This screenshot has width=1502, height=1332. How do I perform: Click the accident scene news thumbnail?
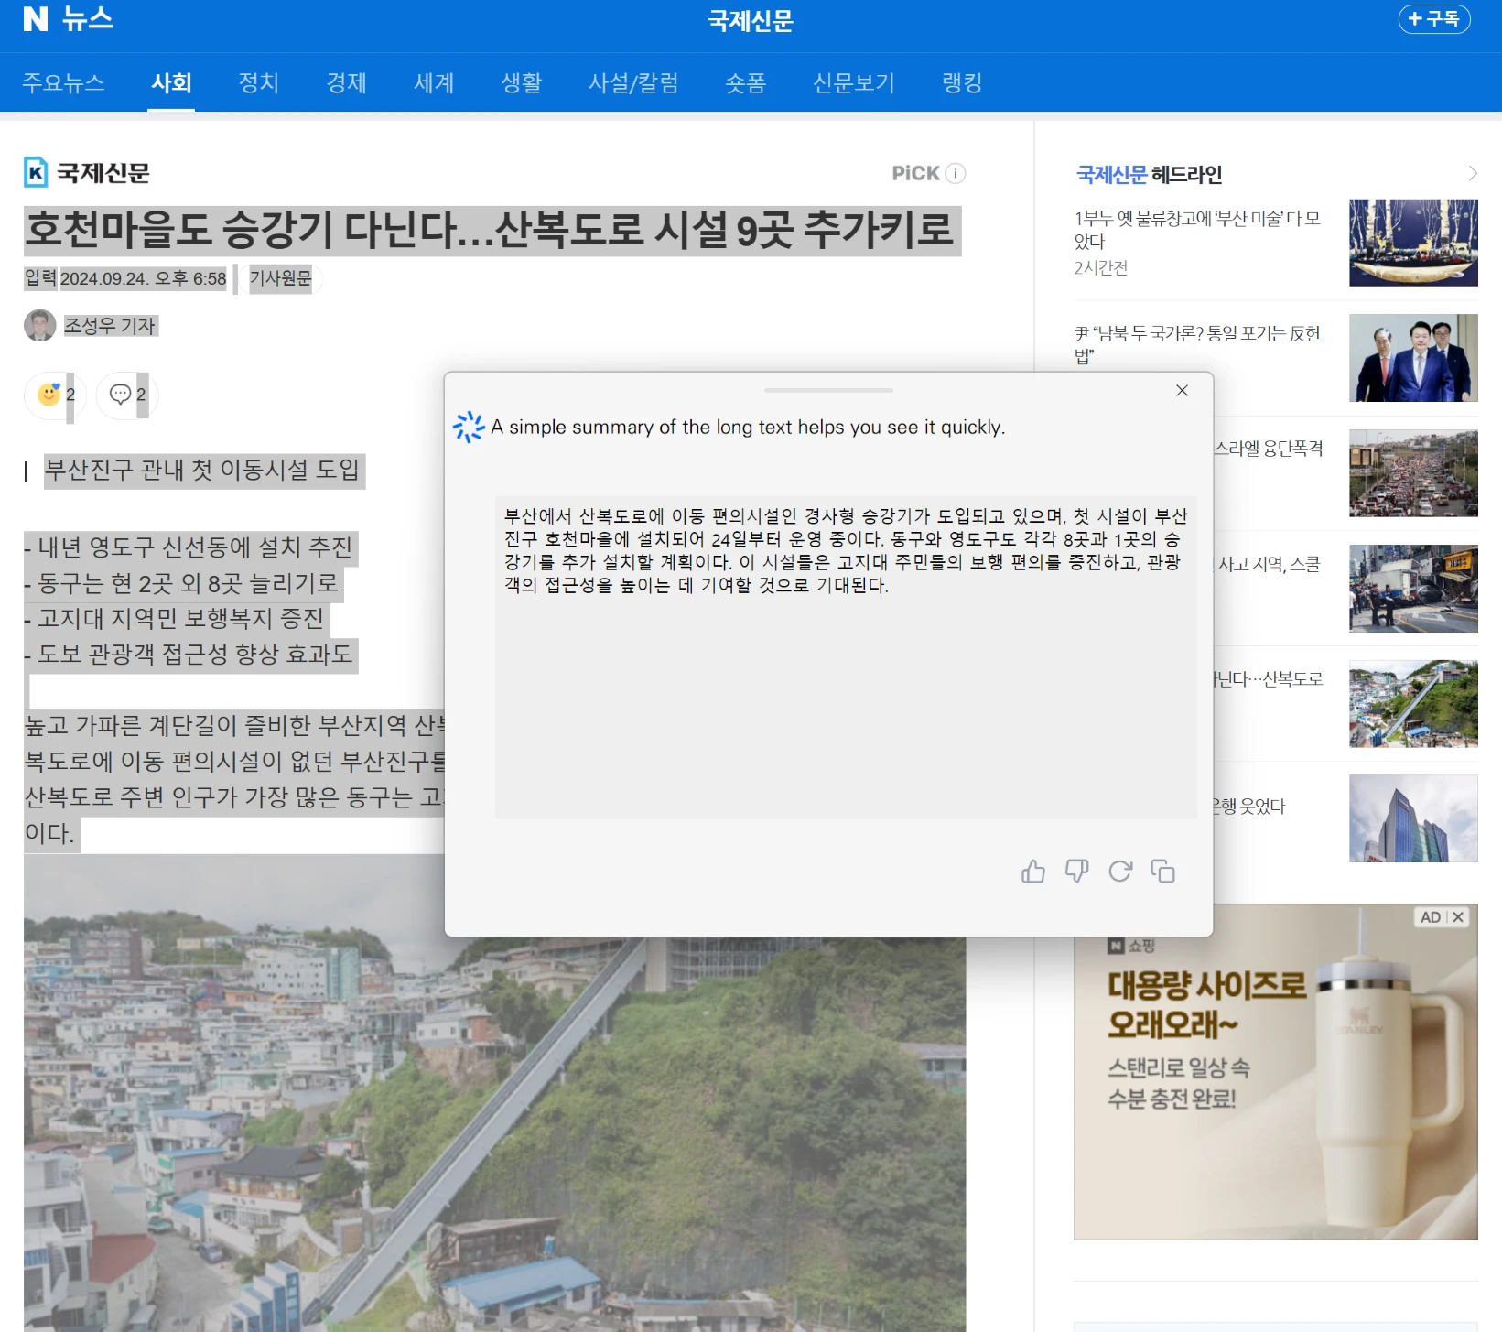click(x=1413, y=589)
